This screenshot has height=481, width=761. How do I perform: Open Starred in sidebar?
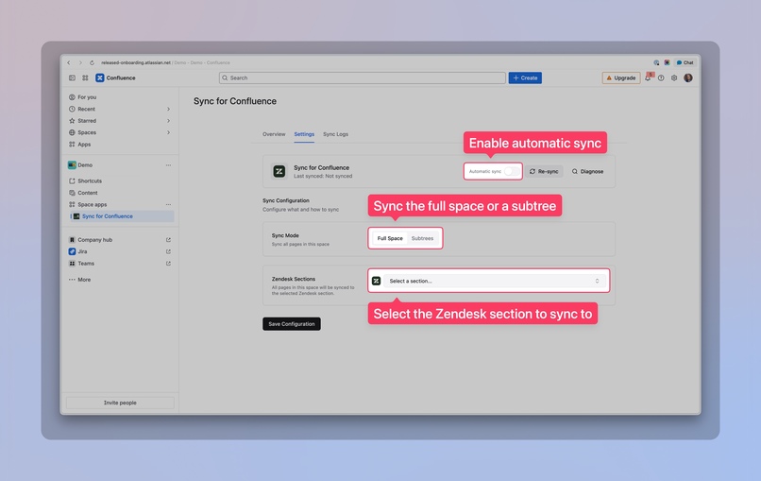[x=87, y=121]
